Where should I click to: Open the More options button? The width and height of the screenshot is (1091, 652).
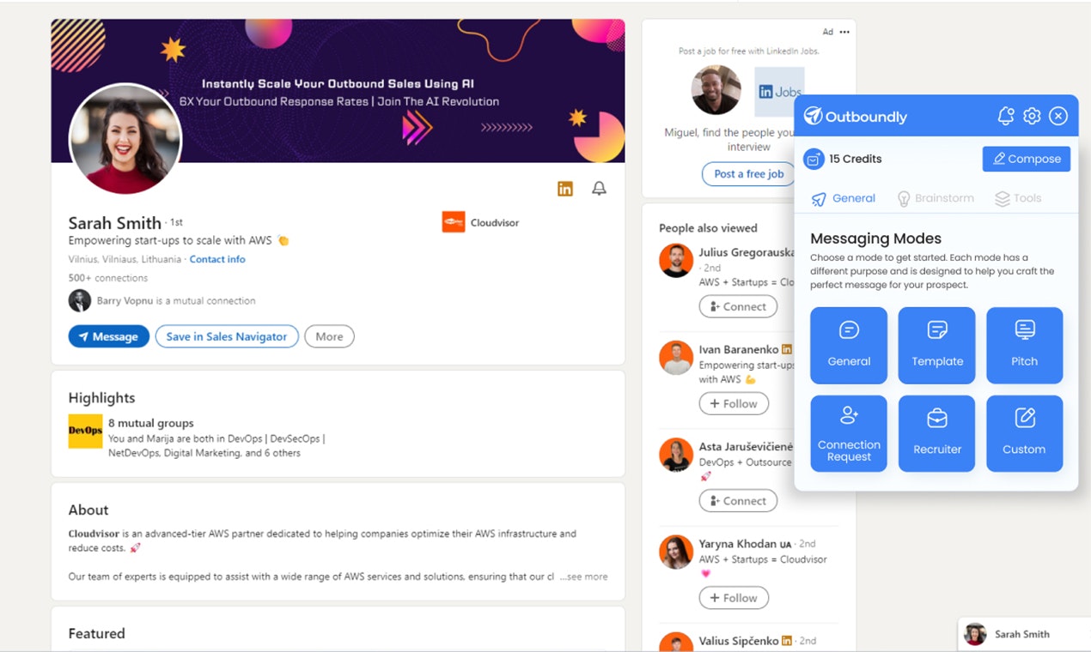pos(329,336)
